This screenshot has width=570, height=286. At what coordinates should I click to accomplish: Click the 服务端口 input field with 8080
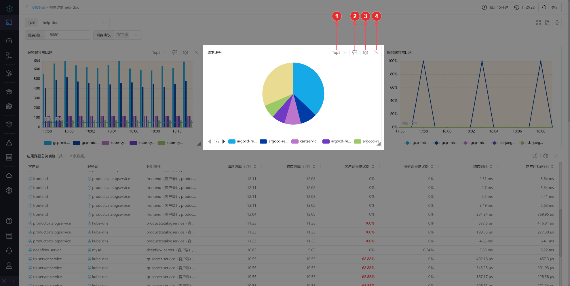coord(68,35)
